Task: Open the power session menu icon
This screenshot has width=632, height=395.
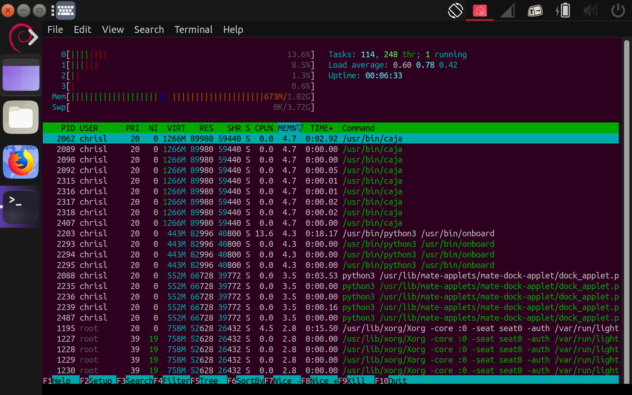Action: click(x=618, y=11)
